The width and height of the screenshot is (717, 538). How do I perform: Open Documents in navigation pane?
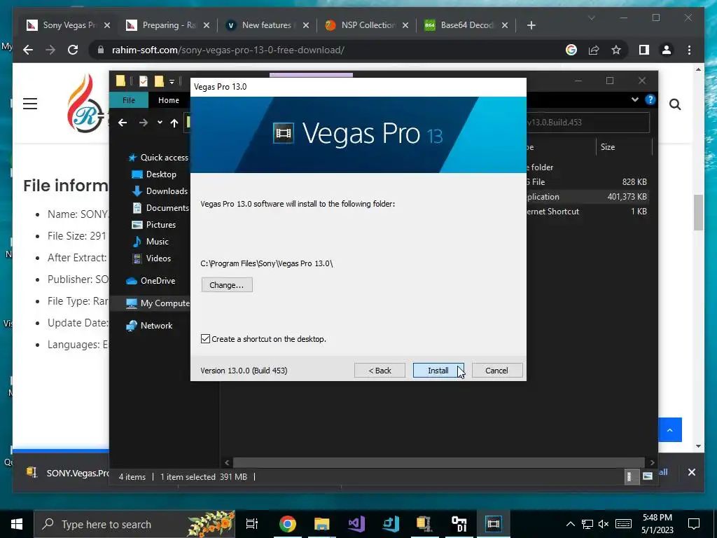click(x=160, y=208)
